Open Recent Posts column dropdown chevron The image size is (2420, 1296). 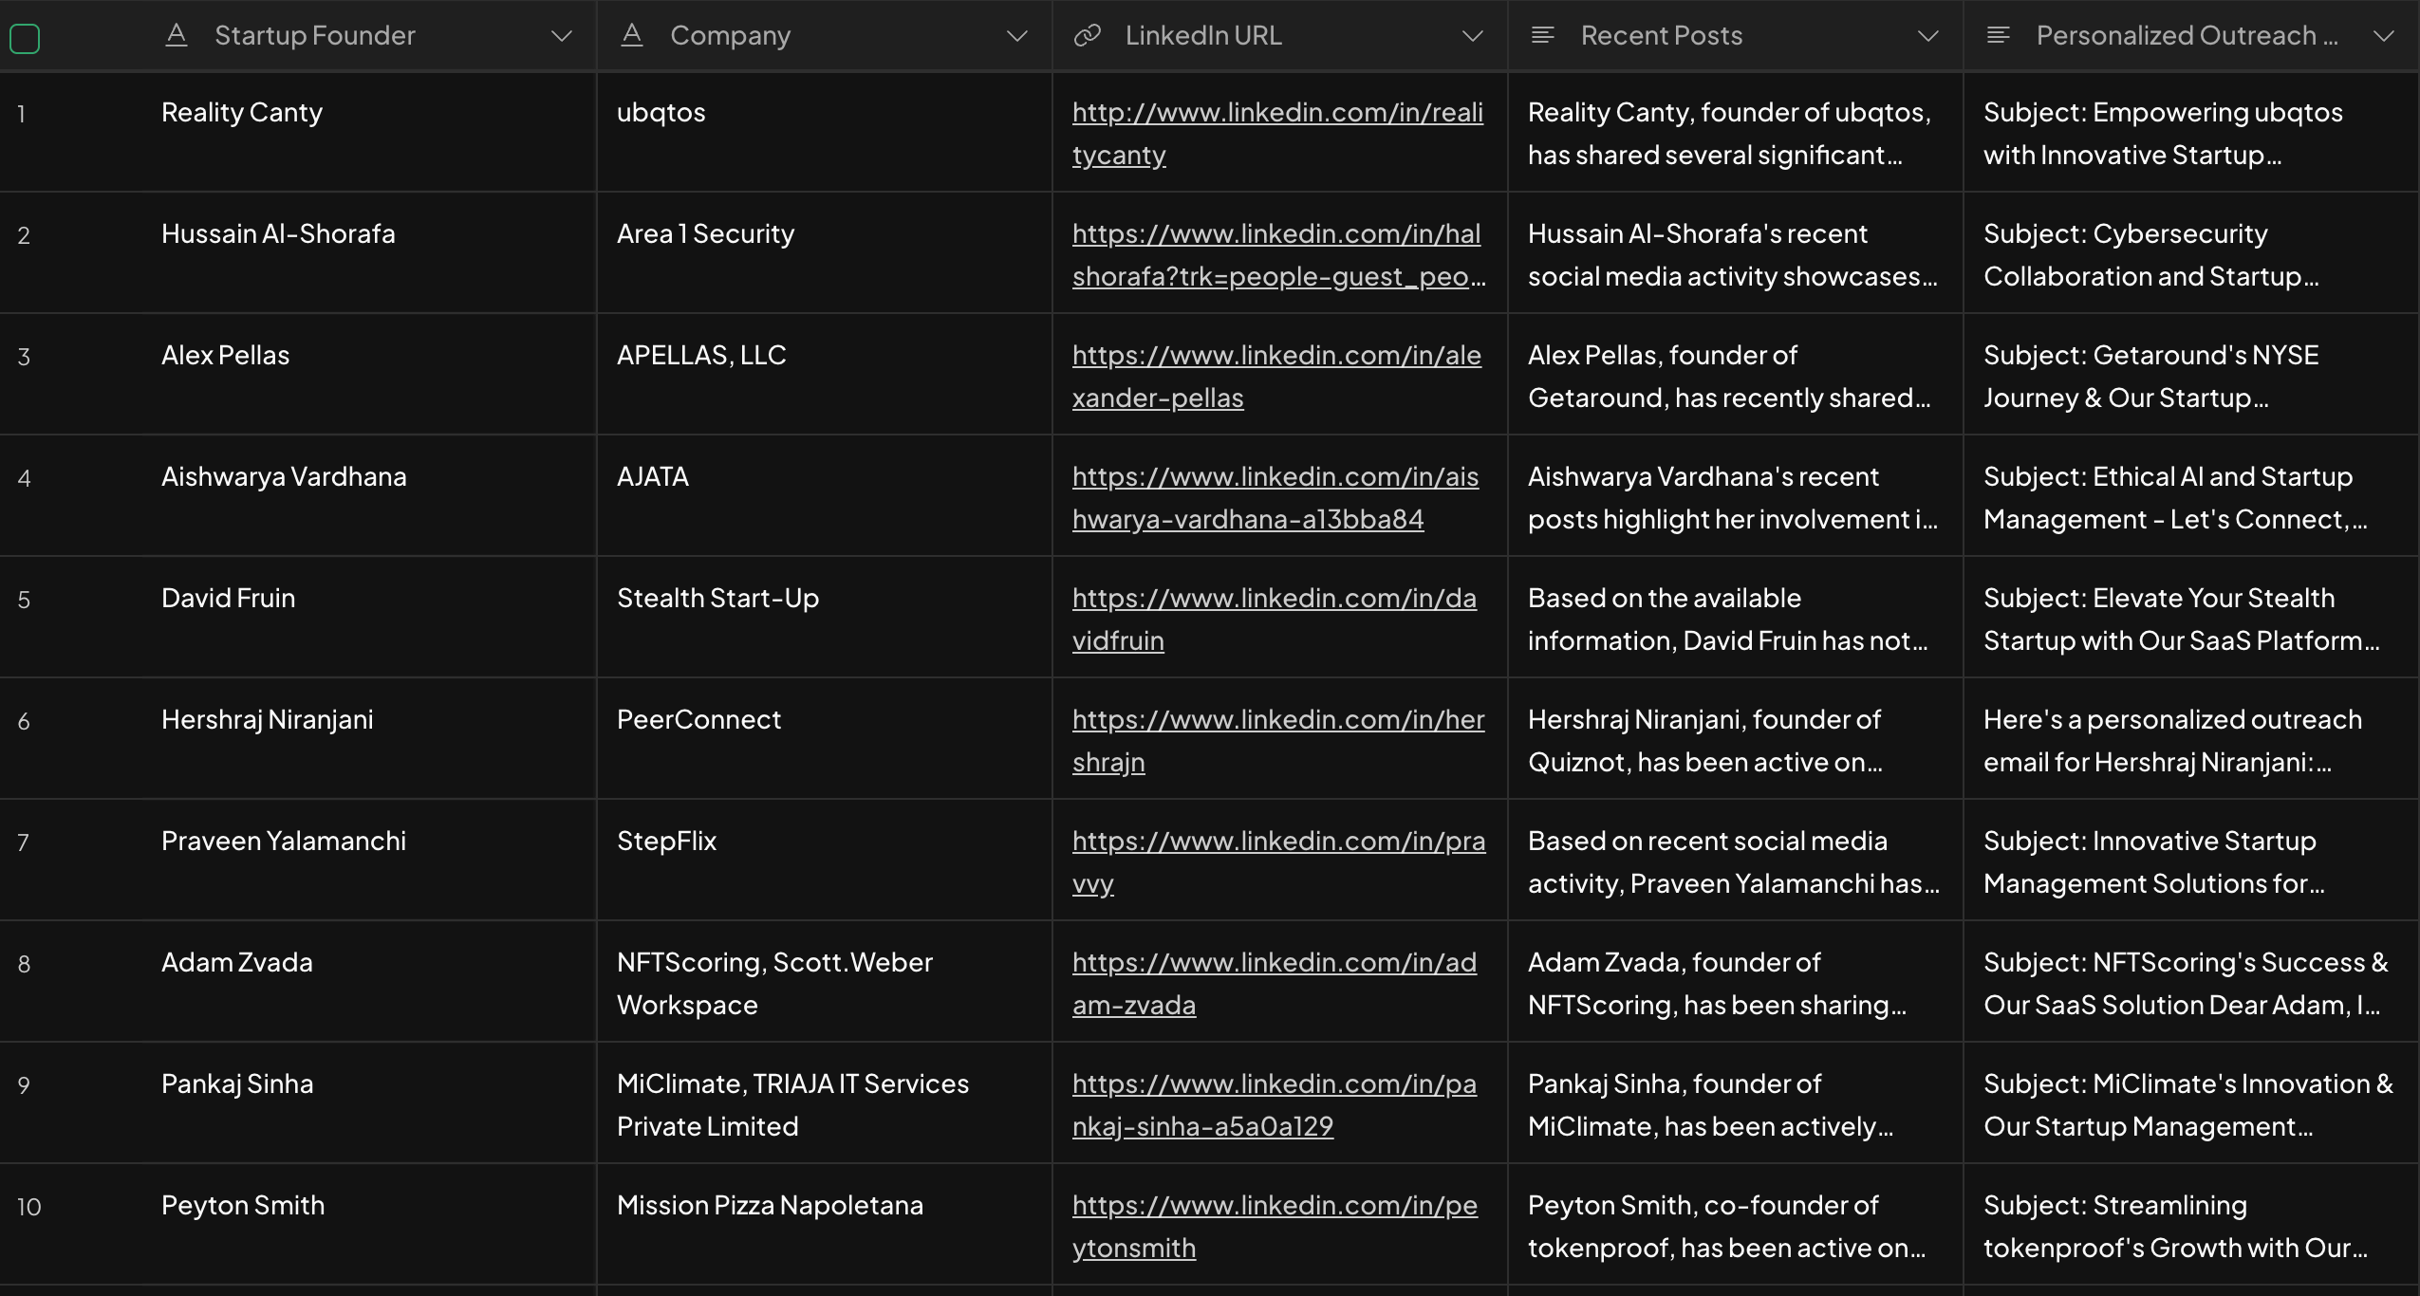coord(1928,36)
